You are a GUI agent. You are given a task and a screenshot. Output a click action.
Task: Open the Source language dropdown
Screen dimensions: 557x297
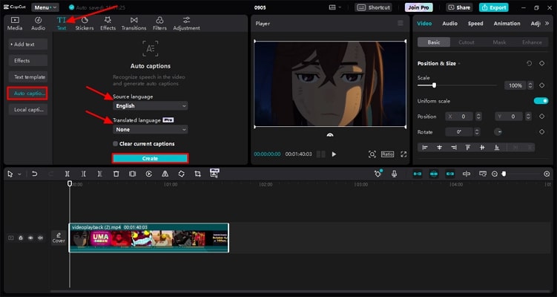(x=150, y=106)
